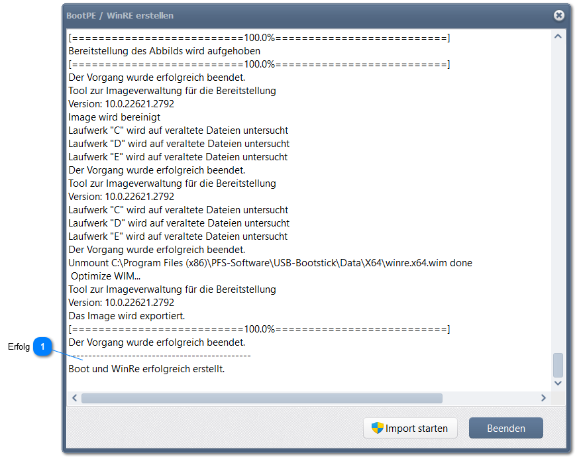The width and height of the screenshot is (577, 459).
Task: Click the blue numbered callout marker 1
Action: (x=44, y=346)
